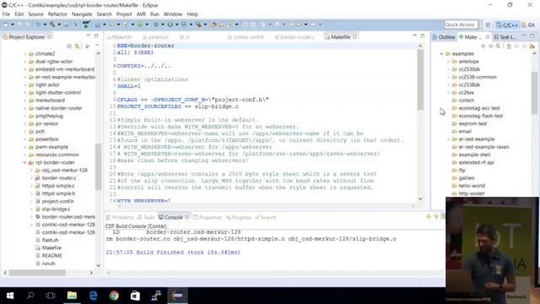Click the Open Perspective icon
The width and height of the screenshot is (540, 304).
(x=488, y=24)
